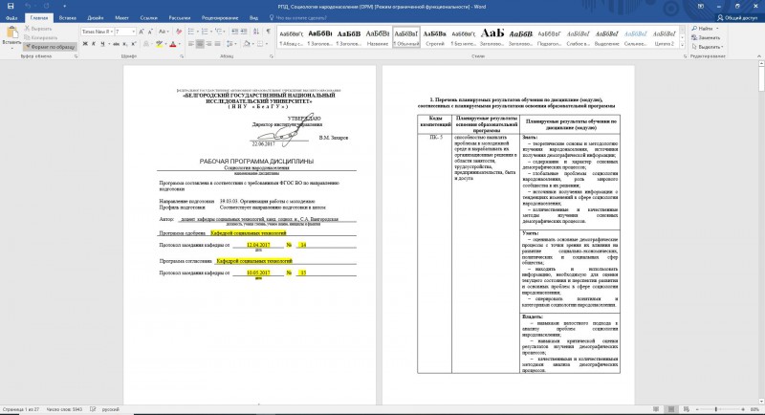Sort selected text alphabetically
Screen dimensions: 765x415
click(256, 32)
